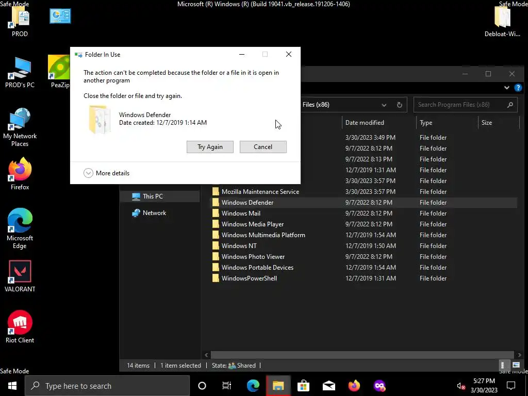Open PROD's PC desktop icon
528x396 pixels.
click(20, 72)
